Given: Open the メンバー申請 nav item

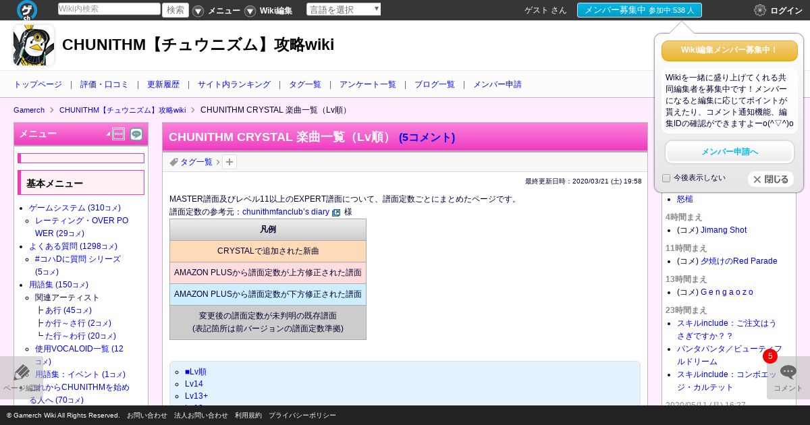Looking at the screenshot, I should tap(497, 84).
